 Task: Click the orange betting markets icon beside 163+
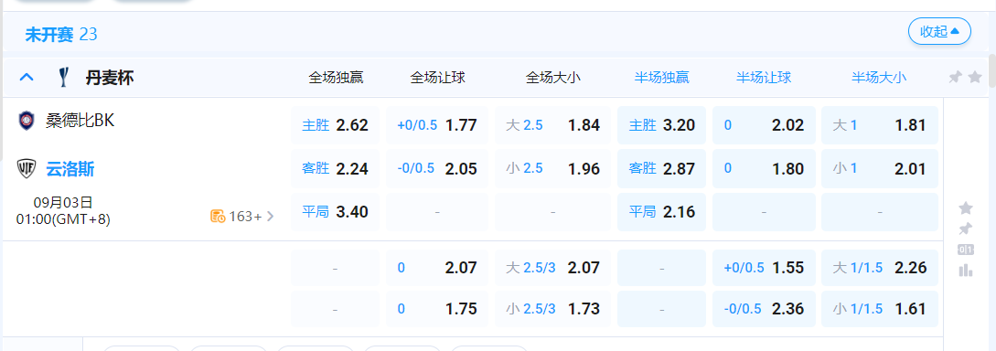coord(218,217)
